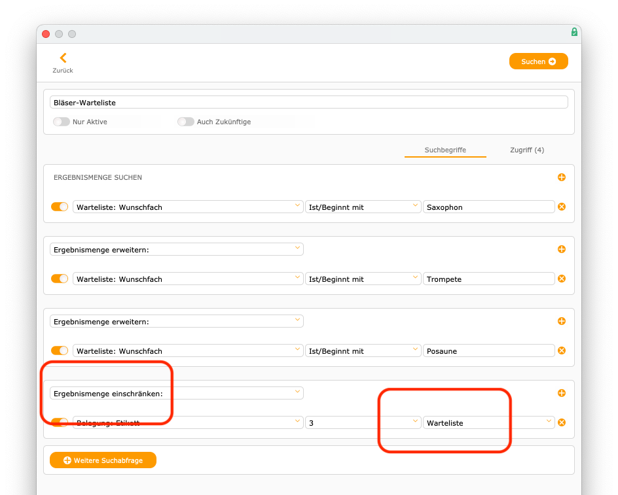Select the Suchbegriffe tab
The image size is (618, 495).
pos(445,150)
